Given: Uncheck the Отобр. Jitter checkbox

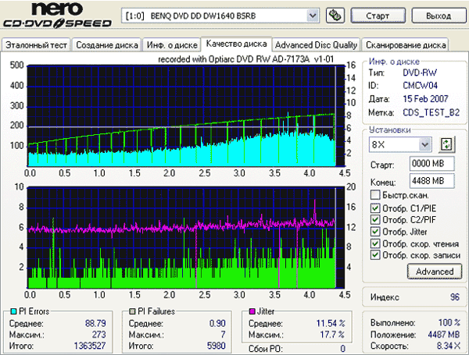Looking at the screenshot, I should tap(375, 231).
